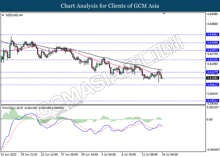The image size is (220, 157).
Task: Click the 11 Jul 08:00 time label
Action: pyautogui.click(x=150, y=154)
